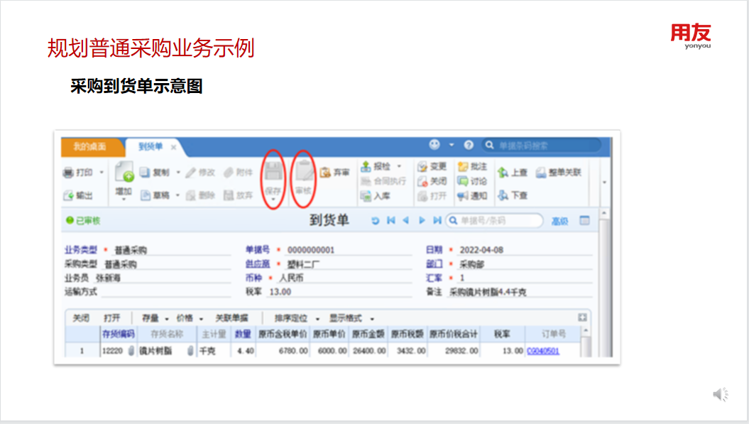749x424 pixels.
Task: Click the 增加 (Add) document icon
Action: coord(124,172)
